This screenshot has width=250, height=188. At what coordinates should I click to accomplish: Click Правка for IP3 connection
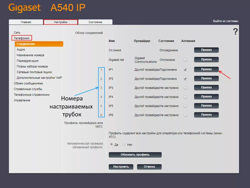click(206, 88)
